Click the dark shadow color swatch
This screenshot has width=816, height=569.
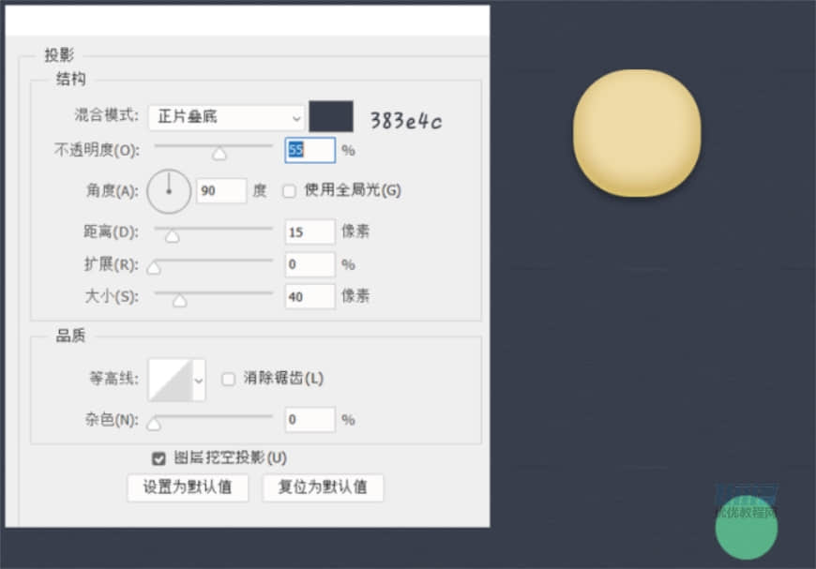[331, 116]
